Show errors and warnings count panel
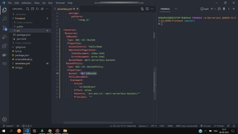Viewport: 238px width, 134px height. (x=27, y=126)
